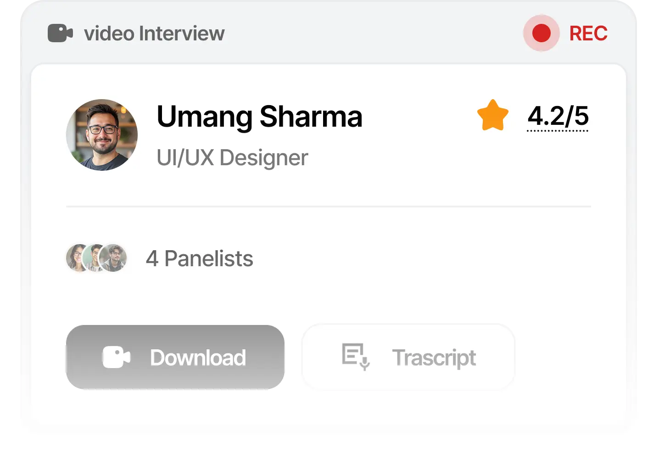This screenshot has height=470, width=659.
Task: Click the camera icon inside the Download button
Action: pos(116,357)
